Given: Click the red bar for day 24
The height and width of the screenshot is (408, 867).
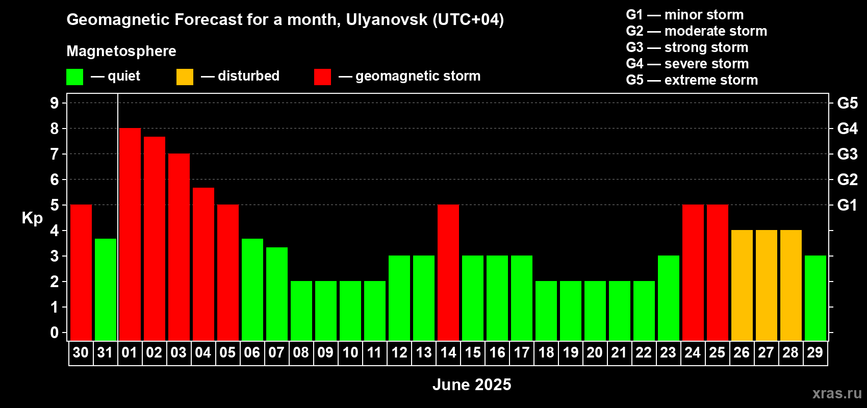Looking at the screenshot, I should [693, 273].
